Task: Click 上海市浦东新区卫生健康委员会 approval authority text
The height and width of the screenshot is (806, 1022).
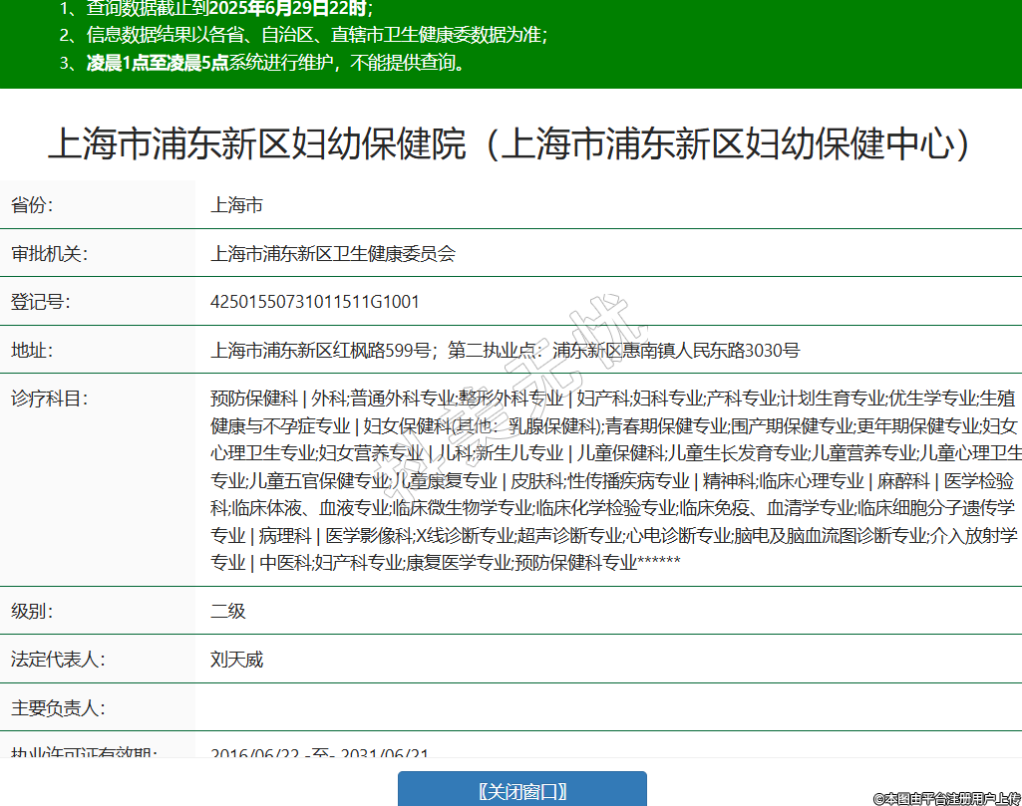Action: tap(333, 254)
